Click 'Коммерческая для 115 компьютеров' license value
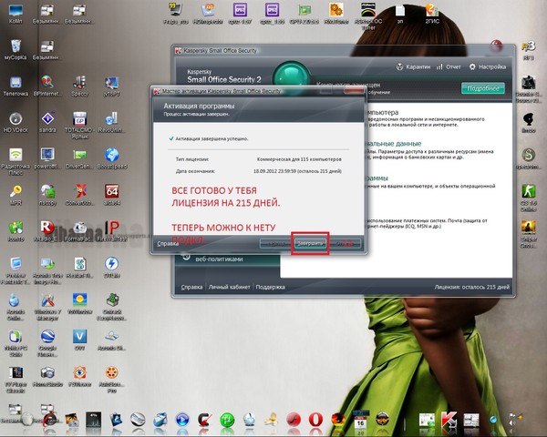The width and height of the screenshot is (547, 437). point(299,159)
